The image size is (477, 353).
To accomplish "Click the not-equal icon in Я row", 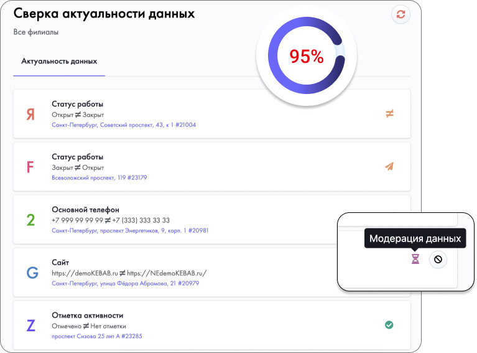I will [389, 113].
